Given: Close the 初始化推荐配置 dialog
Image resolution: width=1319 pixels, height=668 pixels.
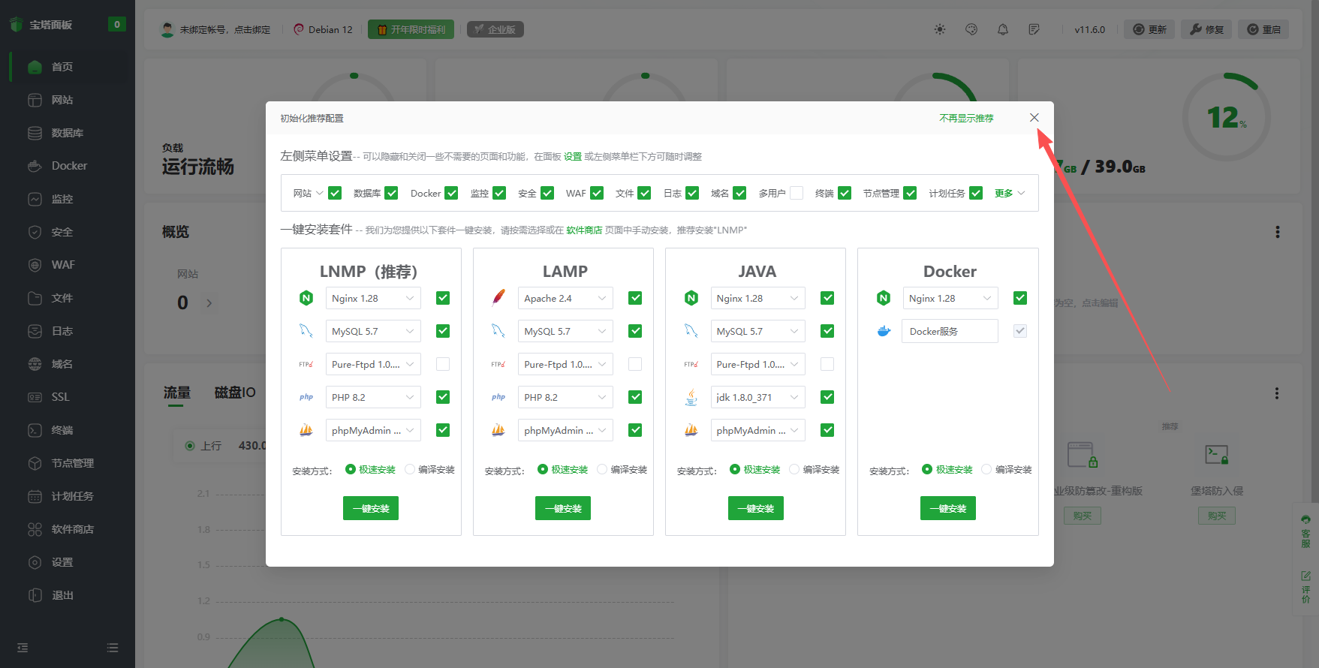Looking at the screenshot, I should [x=1034, y=118].
